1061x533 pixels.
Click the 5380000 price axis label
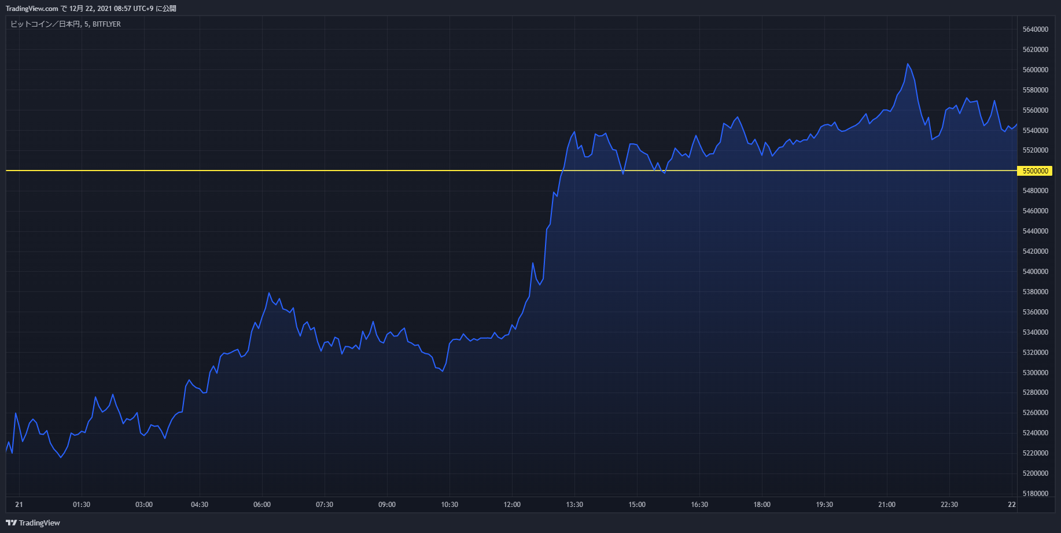(1036, 292)
